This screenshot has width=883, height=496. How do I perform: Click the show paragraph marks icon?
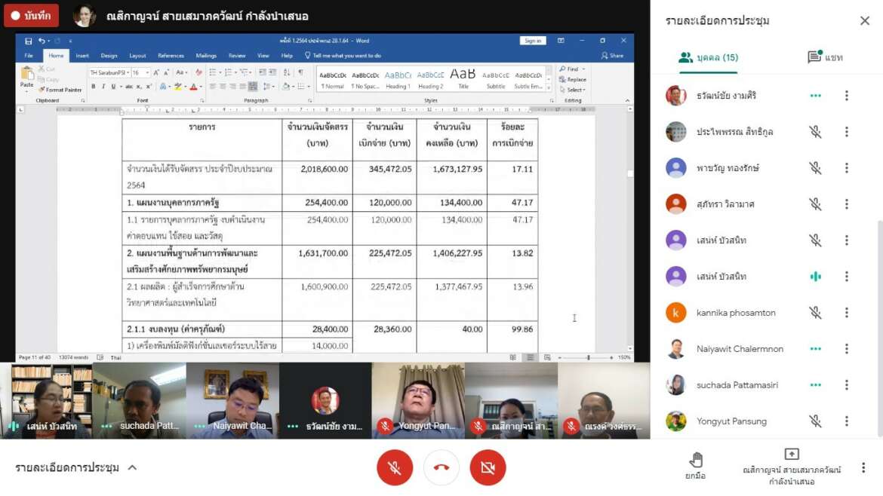pos(300,72)
